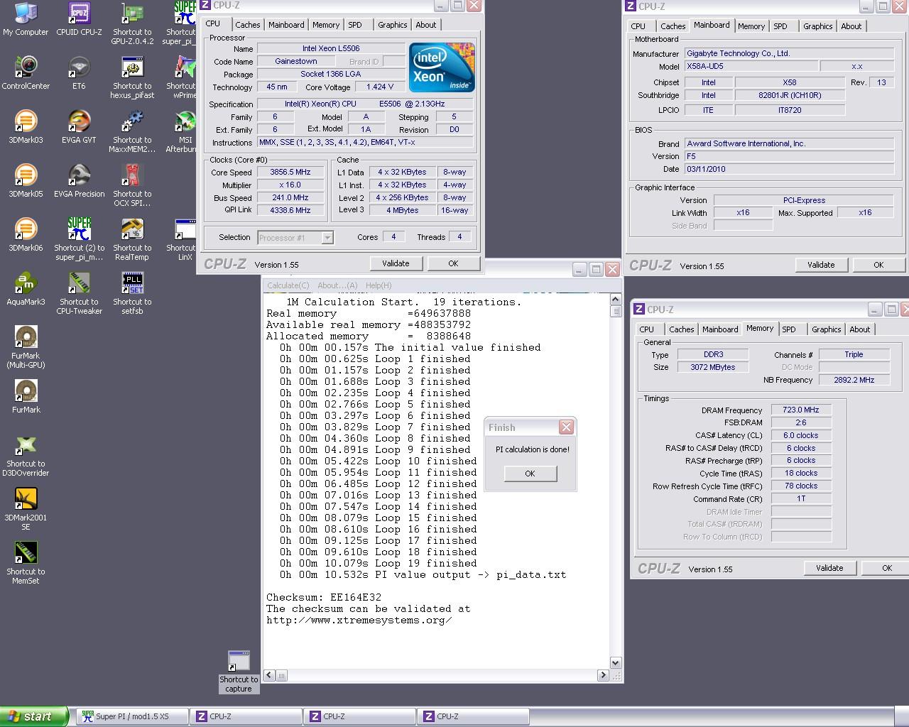Click OK in Memory window
Image resolution: width=909 pixels, height=727 pixels.
click(886, 568)
